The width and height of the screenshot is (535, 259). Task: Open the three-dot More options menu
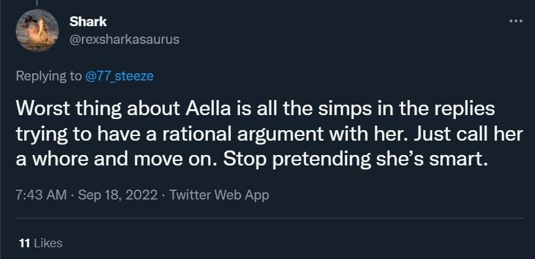[516, 21]
